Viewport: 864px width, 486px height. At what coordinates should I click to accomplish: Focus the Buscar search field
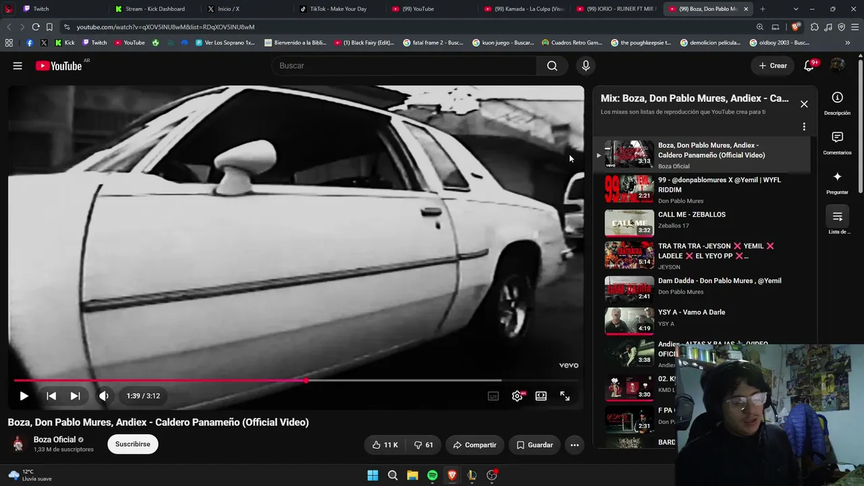[x=404, y=65]
